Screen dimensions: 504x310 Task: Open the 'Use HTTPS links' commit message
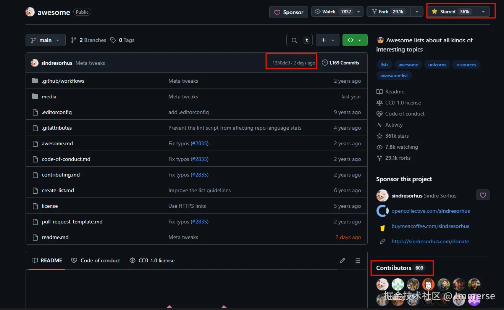(x=187, y=206)
